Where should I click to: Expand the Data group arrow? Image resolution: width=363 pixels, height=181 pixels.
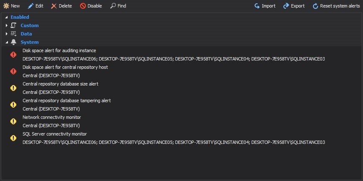pos(7,34)
